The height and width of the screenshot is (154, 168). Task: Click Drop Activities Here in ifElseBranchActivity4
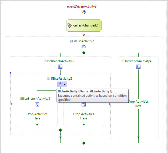pyautogui.click(x=138, y=104)
